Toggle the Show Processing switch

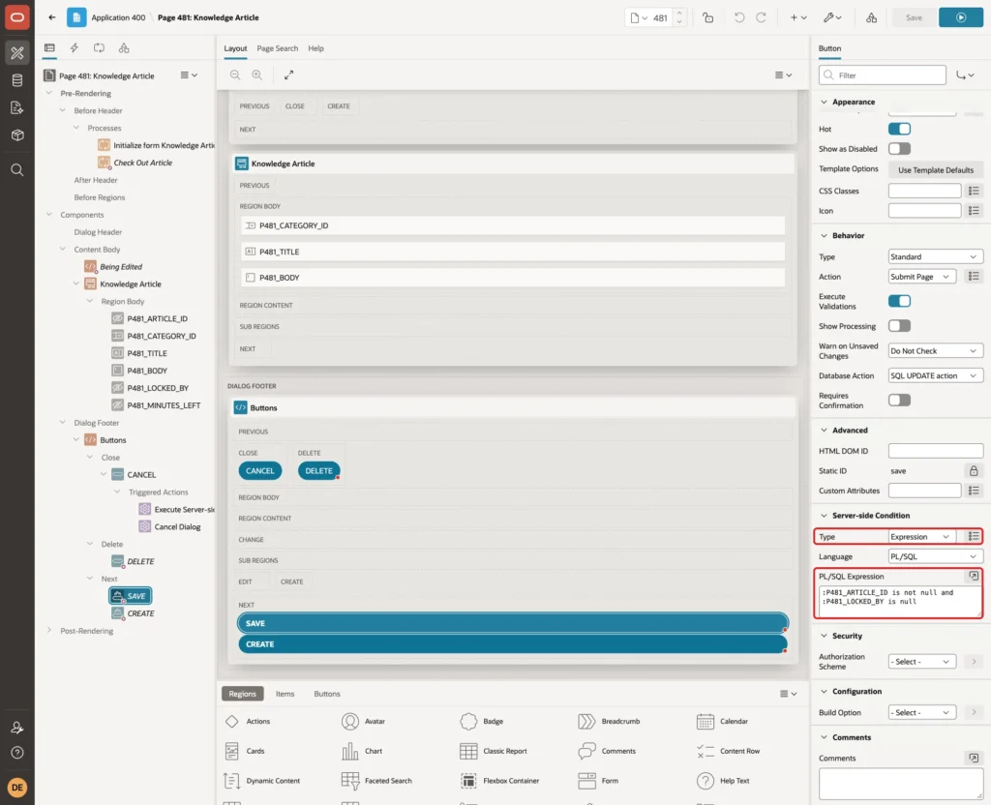point(899,326)
